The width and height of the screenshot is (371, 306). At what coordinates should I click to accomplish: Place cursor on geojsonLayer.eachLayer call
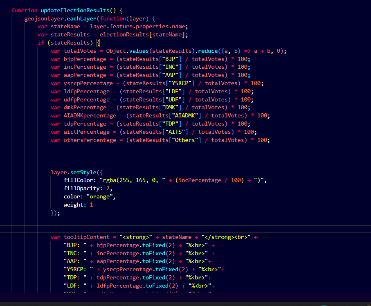pyautogui.click(x=61, y=19)
